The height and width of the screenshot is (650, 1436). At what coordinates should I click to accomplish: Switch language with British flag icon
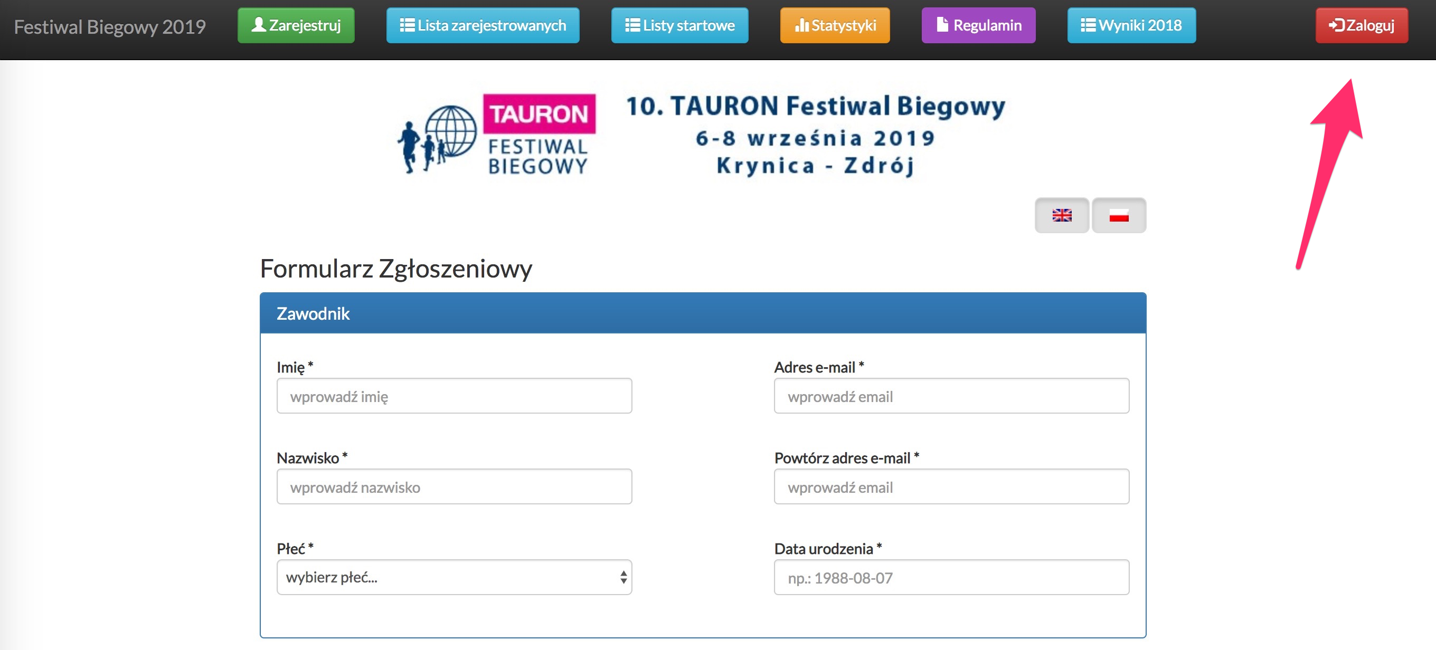pos(1061,216)
